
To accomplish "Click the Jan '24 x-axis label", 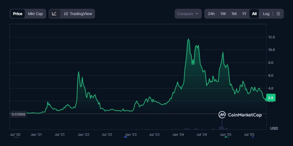I will coord(178,135).
